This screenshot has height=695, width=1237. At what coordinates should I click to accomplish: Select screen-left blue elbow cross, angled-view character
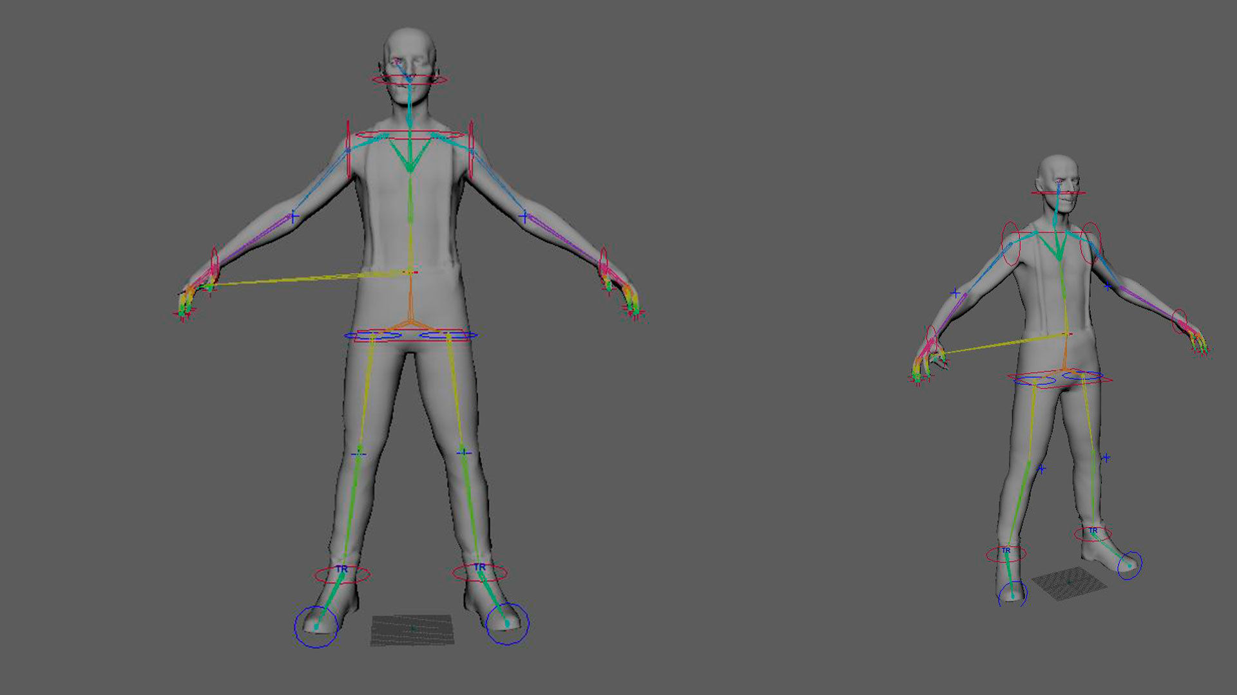(x=955, y=293)
